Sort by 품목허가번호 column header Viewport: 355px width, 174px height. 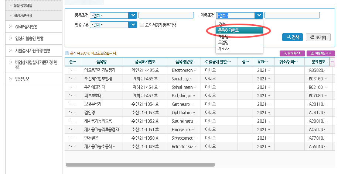(x=145, y=62)
